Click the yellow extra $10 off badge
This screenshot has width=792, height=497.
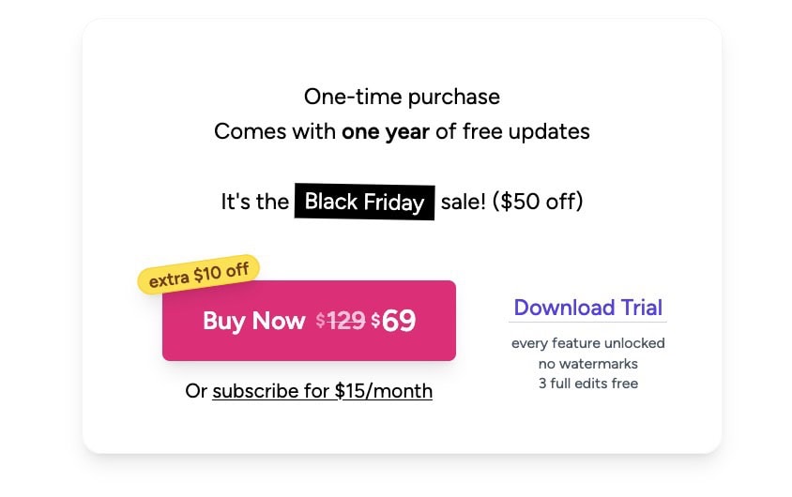click(199, 275)
